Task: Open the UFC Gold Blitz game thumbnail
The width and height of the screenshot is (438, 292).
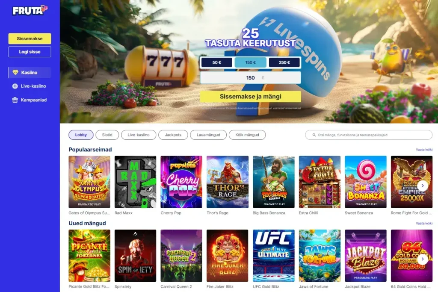Action: pyautogui.click(x=273, y=255)
